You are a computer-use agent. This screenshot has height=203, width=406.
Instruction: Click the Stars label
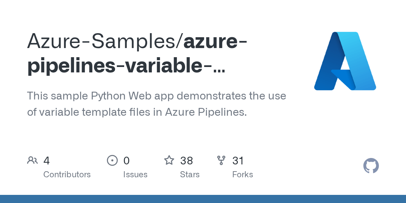(x=190, y=175)
